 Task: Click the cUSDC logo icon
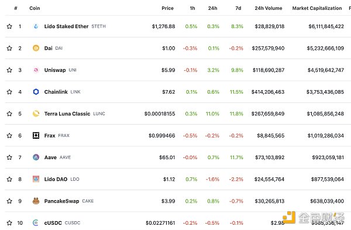[x=36, y=223]
